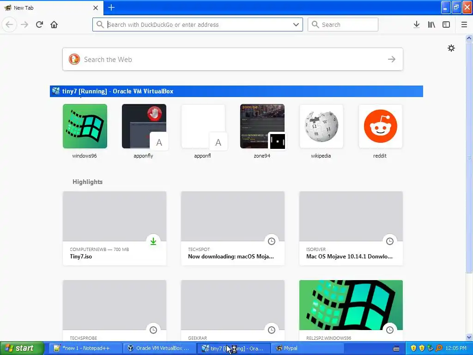Open a new tab with plus button

[x=111, y=7]
